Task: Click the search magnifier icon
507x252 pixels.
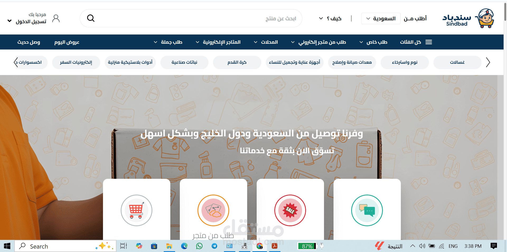Action: pos(91,18)
